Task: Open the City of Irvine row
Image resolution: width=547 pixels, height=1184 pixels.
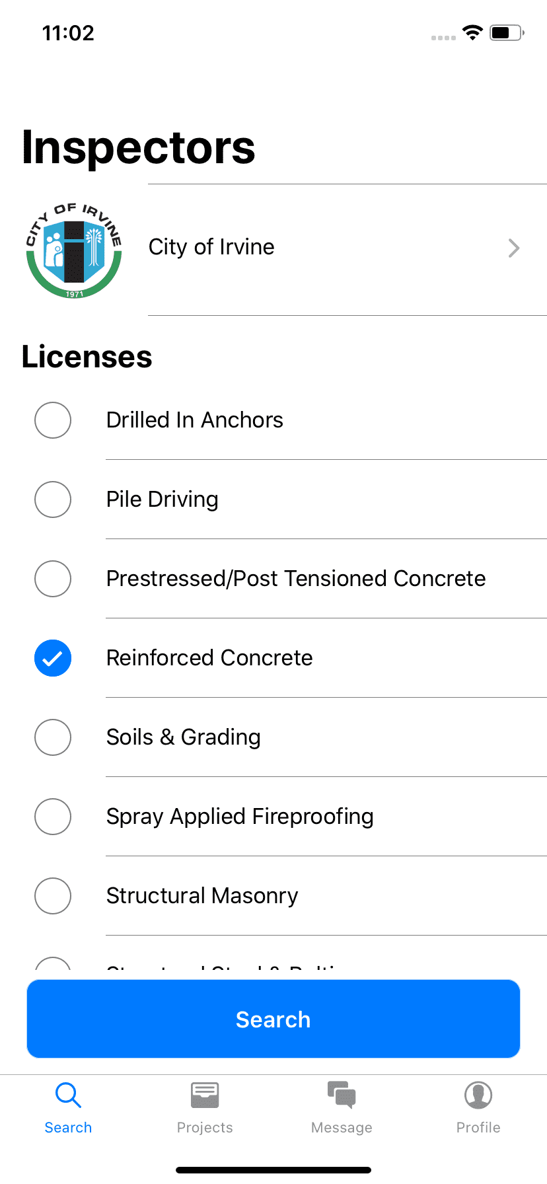Action: click(x=273, y=250)
